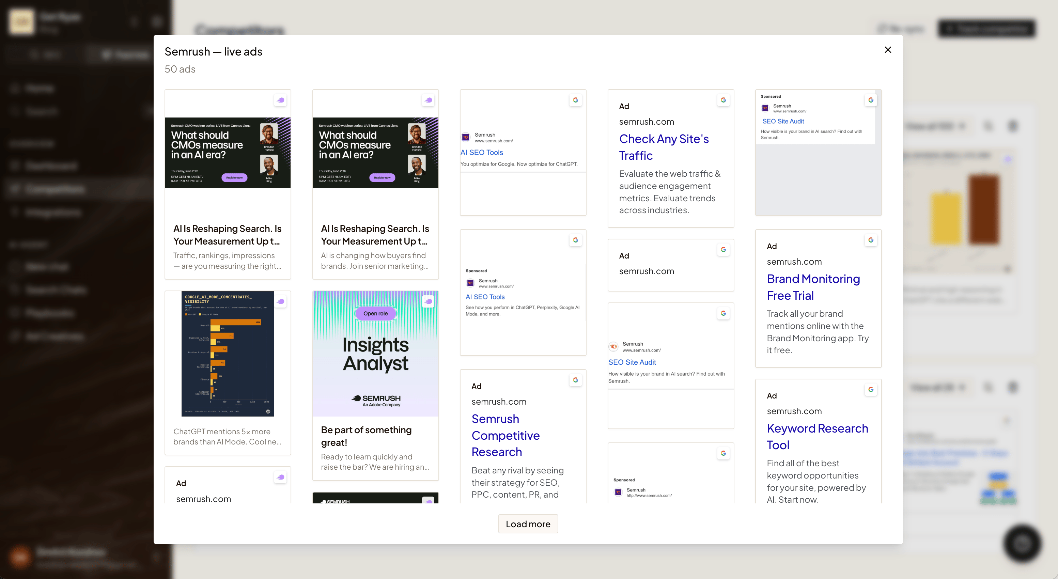Click purple source badge on 'Traffic, rankings, impressions' card
The image size is (1058, 579).
pyautogui.click(x=280, y=100)
